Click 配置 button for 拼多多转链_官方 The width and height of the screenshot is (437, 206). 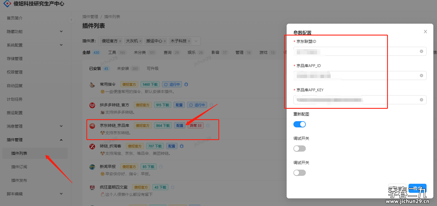point(179,105)
